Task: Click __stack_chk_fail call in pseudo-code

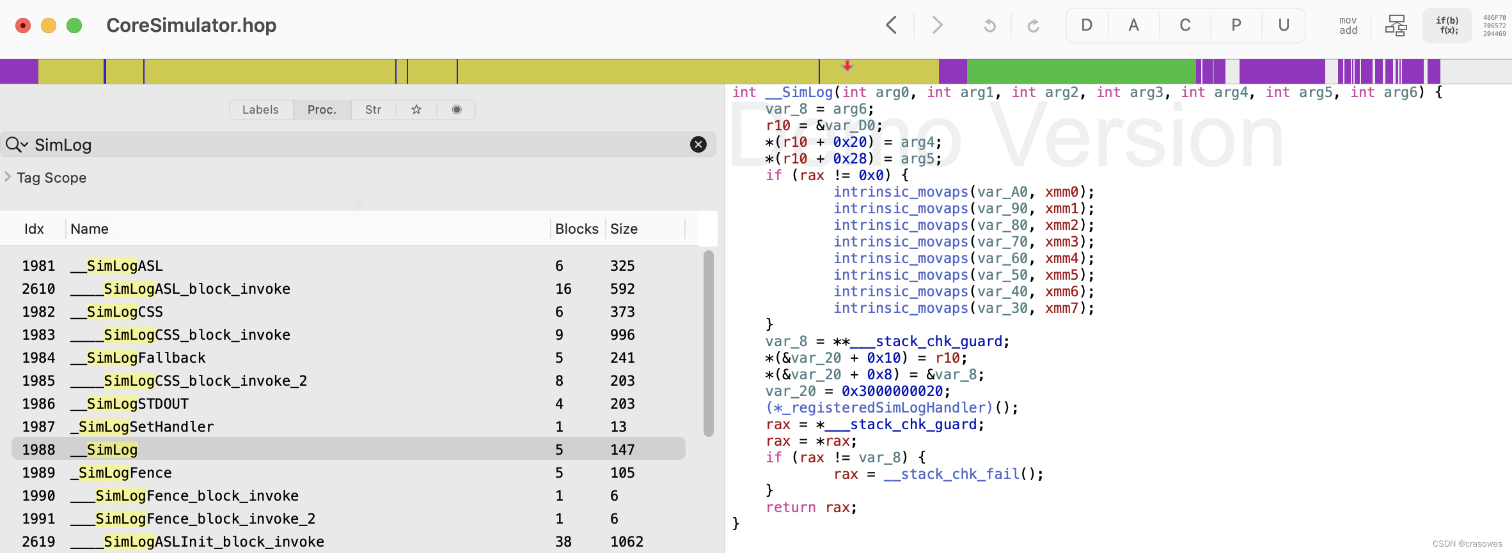Action: coord(951,474)
